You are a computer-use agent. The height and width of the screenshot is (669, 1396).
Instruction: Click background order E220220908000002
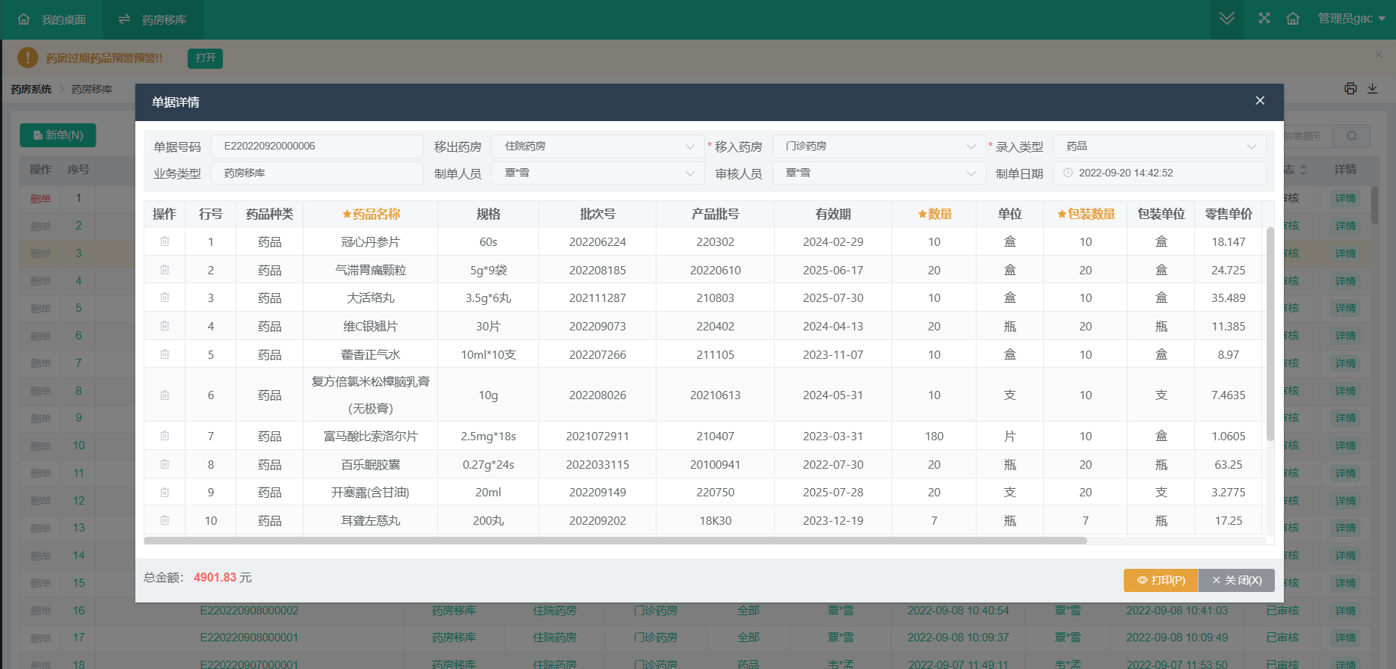pos(249,611)
